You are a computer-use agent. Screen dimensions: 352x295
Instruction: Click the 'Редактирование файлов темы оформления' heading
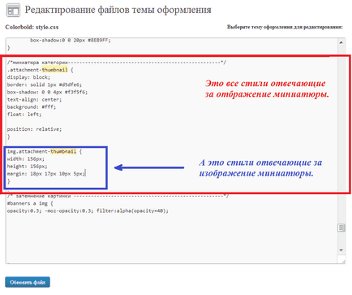(x=118, y=10)
